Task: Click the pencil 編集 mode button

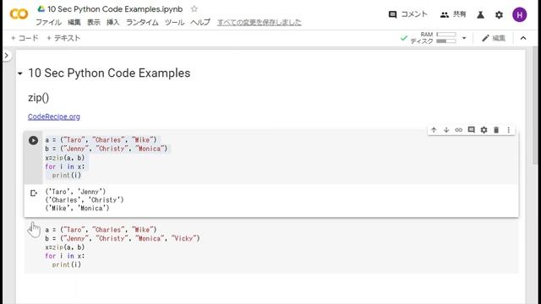Action: pos(494,38)
